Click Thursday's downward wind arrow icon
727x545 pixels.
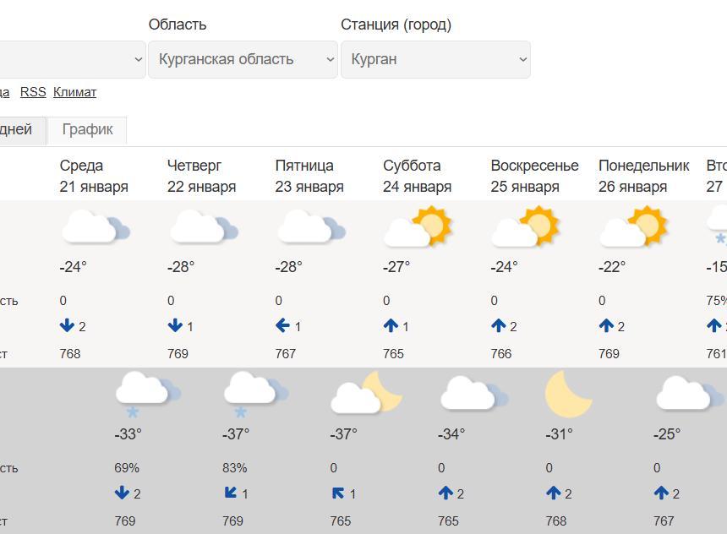click(x=175, y=326)
